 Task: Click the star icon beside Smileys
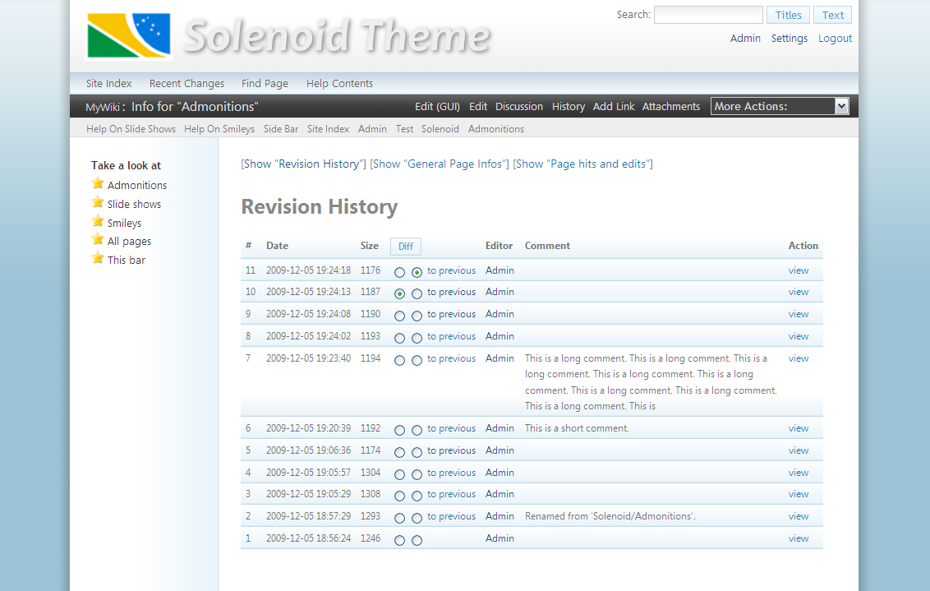click(98, 221)
